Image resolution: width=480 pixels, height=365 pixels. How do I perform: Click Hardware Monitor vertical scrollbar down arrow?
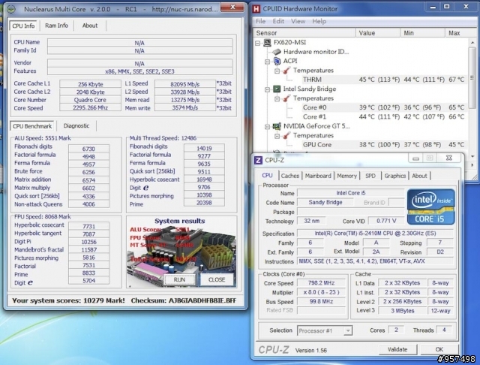[x=472, y=156]
